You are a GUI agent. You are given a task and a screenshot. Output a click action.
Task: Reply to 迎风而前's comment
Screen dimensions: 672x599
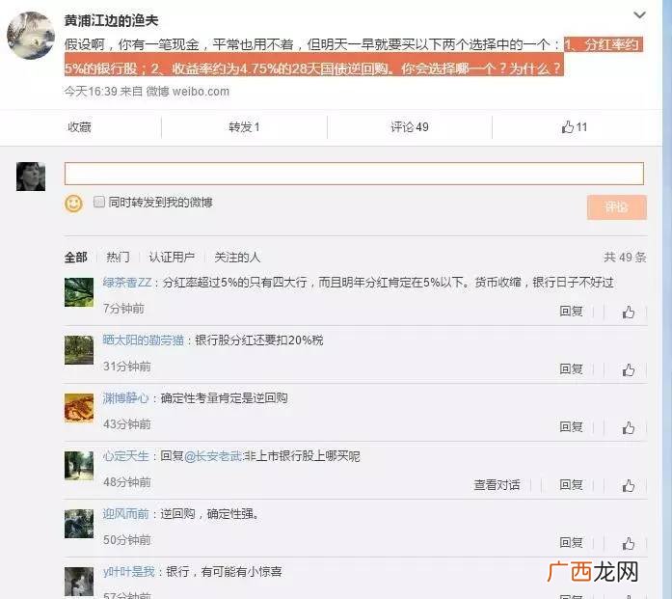point(571,542)
